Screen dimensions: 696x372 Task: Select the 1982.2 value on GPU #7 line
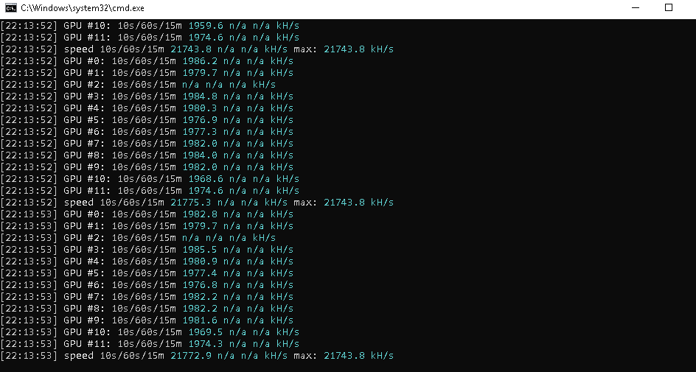point(200,297)
